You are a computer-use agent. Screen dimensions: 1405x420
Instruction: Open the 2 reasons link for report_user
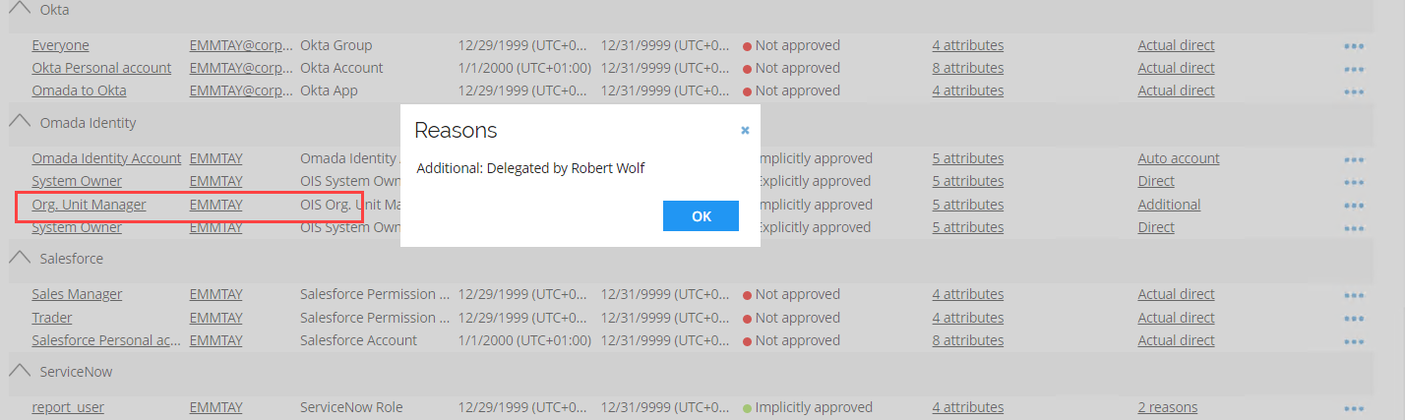point(1168,407)
